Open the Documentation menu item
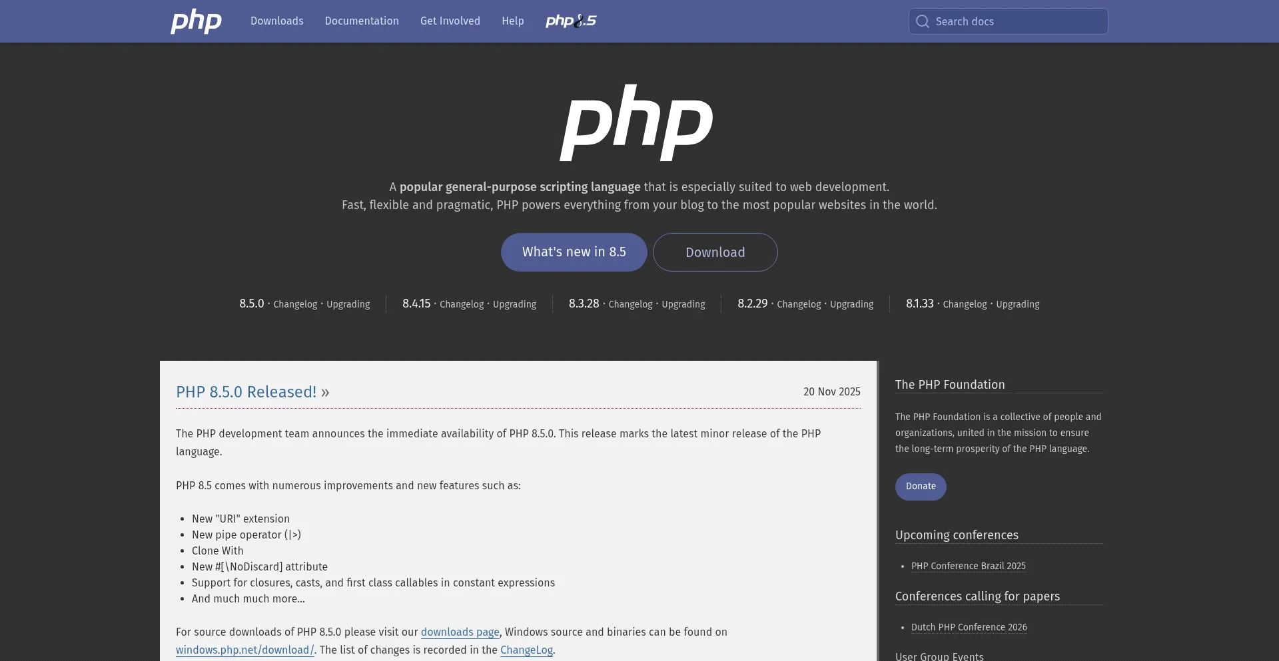The image size is (1279, 661). (x=362, y=21)
